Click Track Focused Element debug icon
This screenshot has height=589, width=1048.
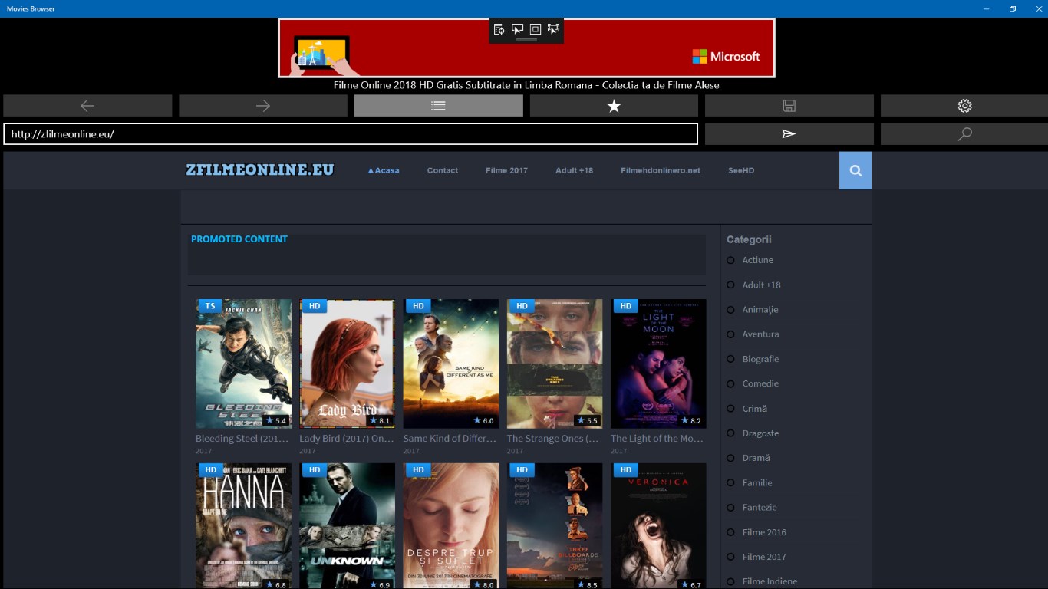[x=554, y=29]
